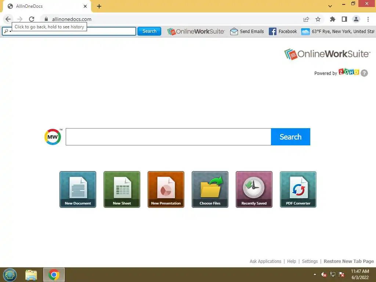Expand the toolbar search magnifier dropdown
Viewport: 376px width, 282px height.
click(x=8, y=31)
